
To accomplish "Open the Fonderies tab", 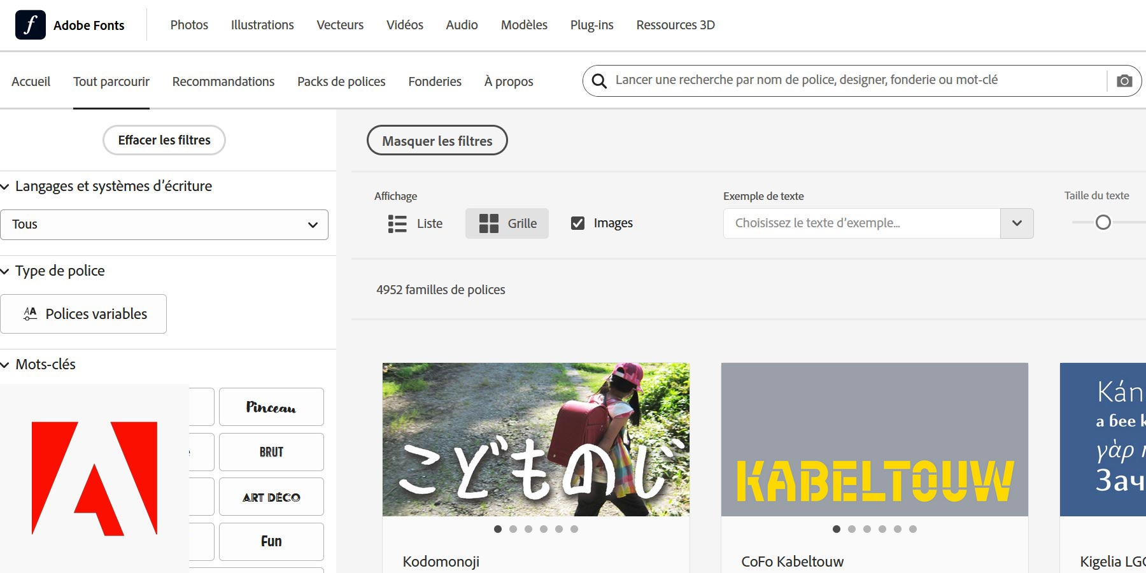I will pos(435,81).
